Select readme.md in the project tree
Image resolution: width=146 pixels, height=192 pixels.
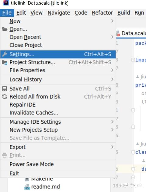click(x=45, y=187)
